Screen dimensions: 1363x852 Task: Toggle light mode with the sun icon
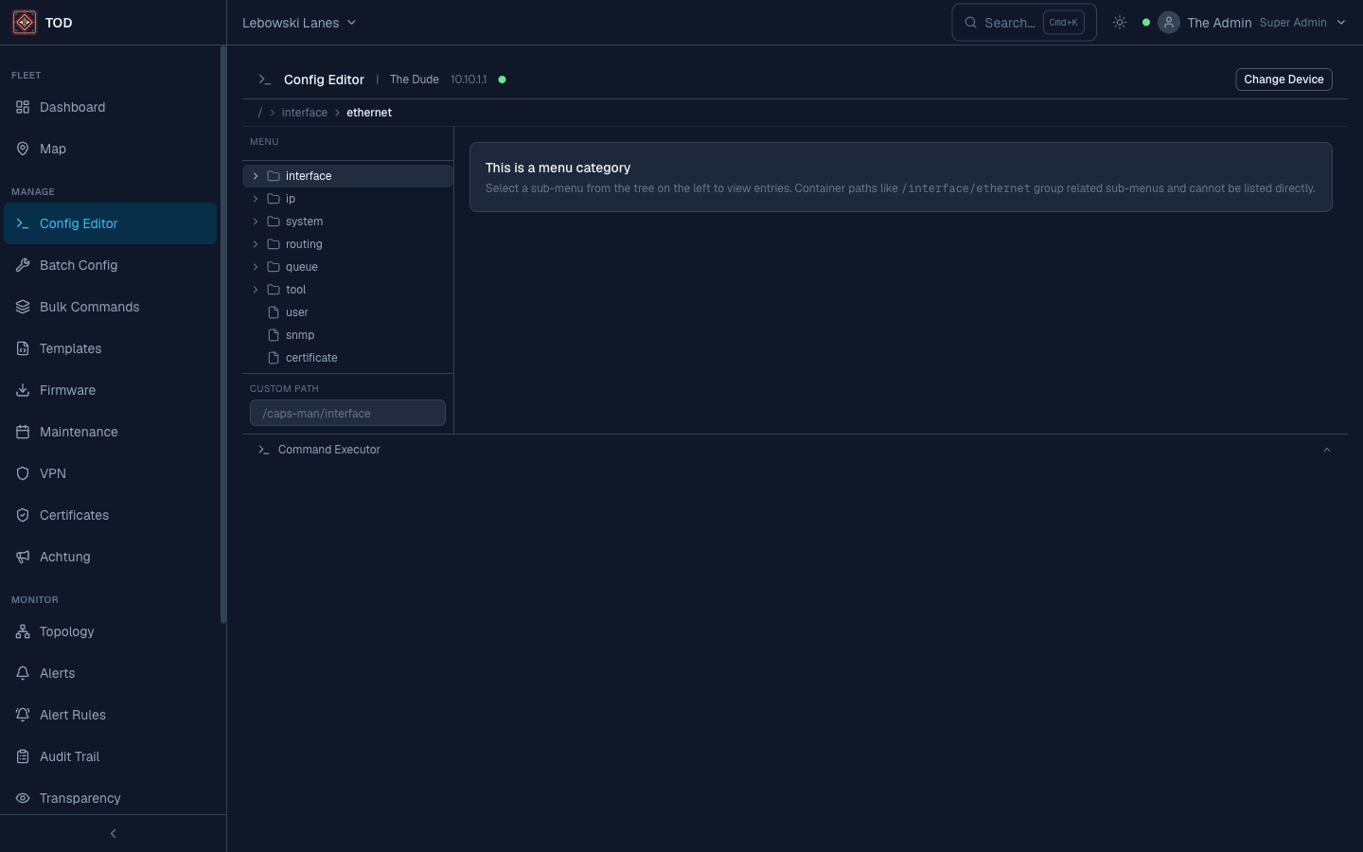[x=1120, y=22]
